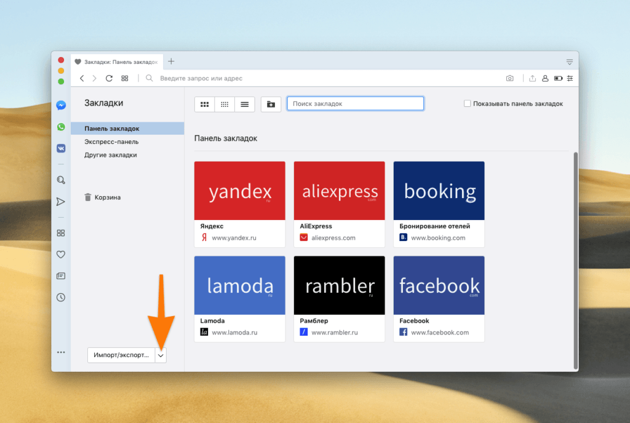This screenshot has height=423, width=630.
Task: Open the start page grid icon in the toolbar
Action: point(125,78)
